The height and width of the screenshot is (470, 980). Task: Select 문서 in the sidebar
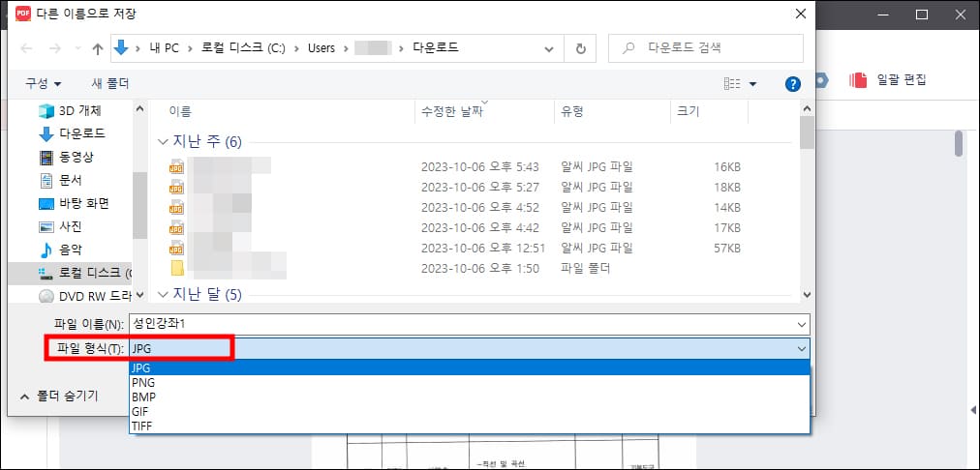pos(61,181)
